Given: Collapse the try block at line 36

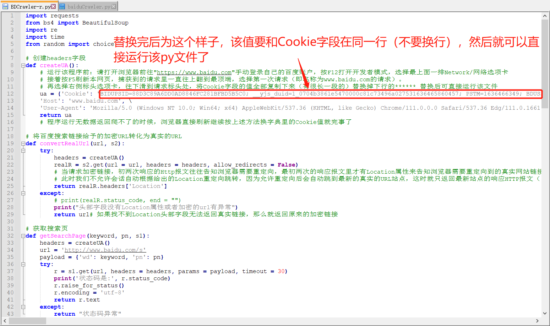Looking at the screenshot, I should pos(23,264).
